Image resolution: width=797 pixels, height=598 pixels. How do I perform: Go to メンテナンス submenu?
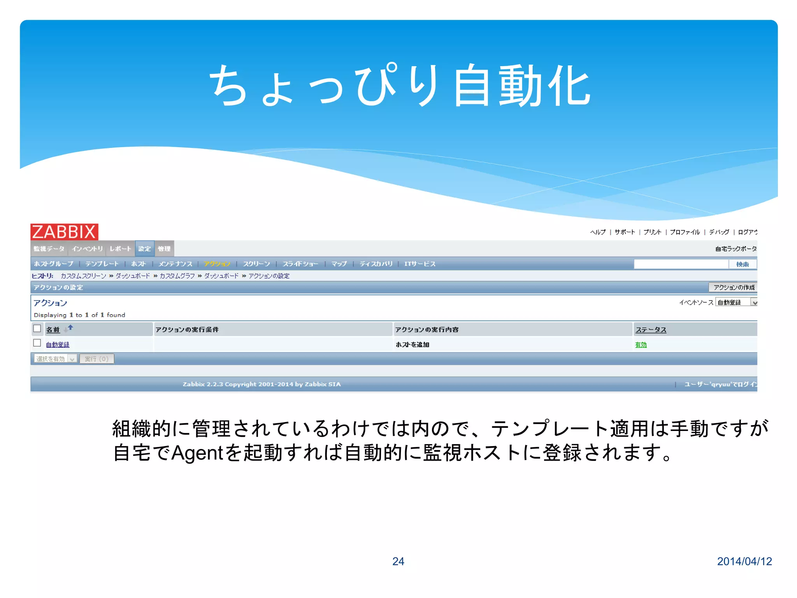(176, 264)
